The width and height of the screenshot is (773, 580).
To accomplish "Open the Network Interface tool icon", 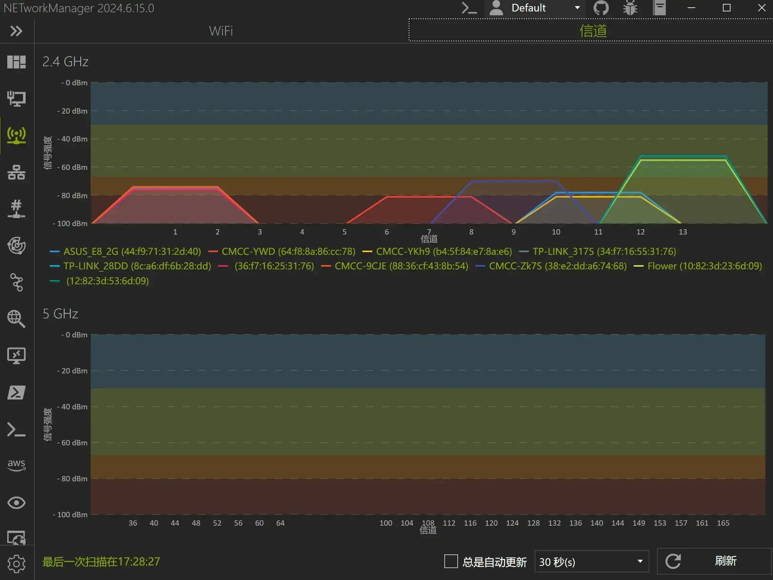I will pos(16,99).
